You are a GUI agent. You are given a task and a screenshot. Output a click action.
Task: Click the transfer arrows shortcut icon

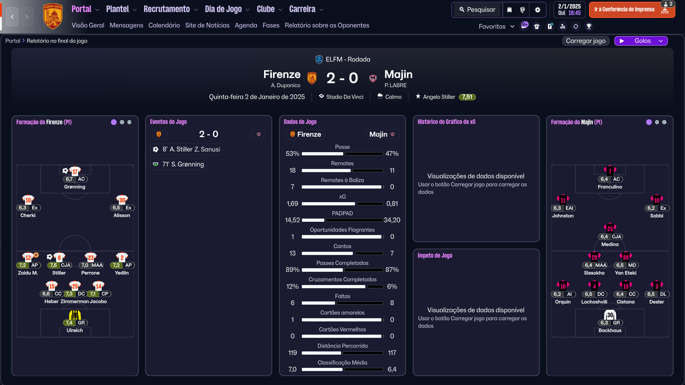[x=575, y=26]
